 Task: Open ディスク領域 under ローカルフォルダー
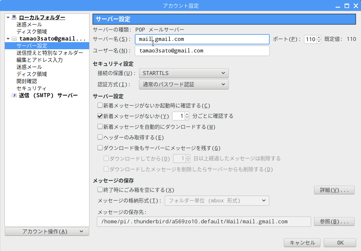32,32
